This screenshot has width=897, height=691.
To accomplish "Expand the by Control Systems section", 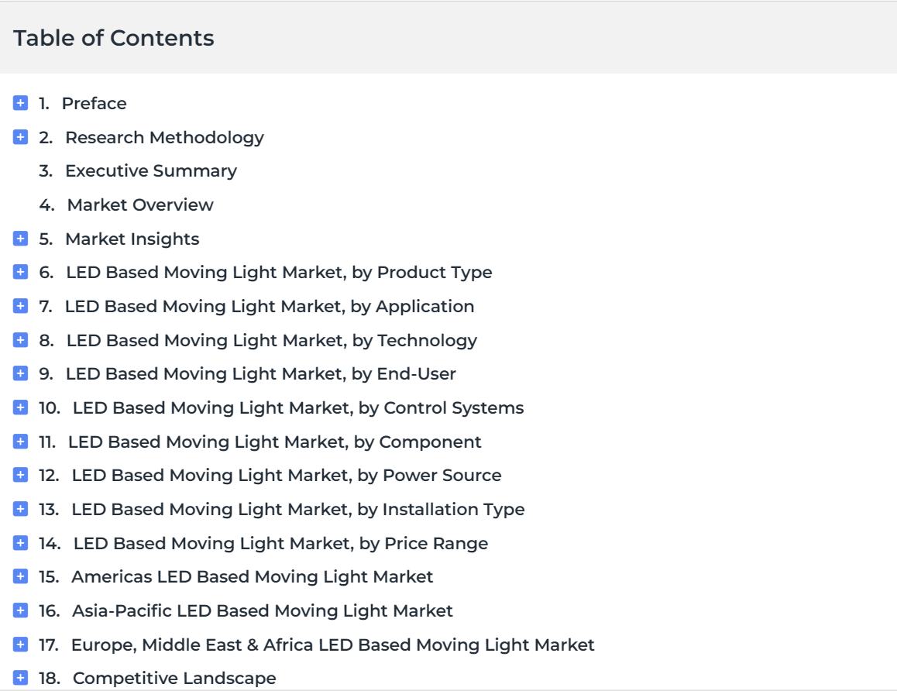I will [x=21, y=407].
